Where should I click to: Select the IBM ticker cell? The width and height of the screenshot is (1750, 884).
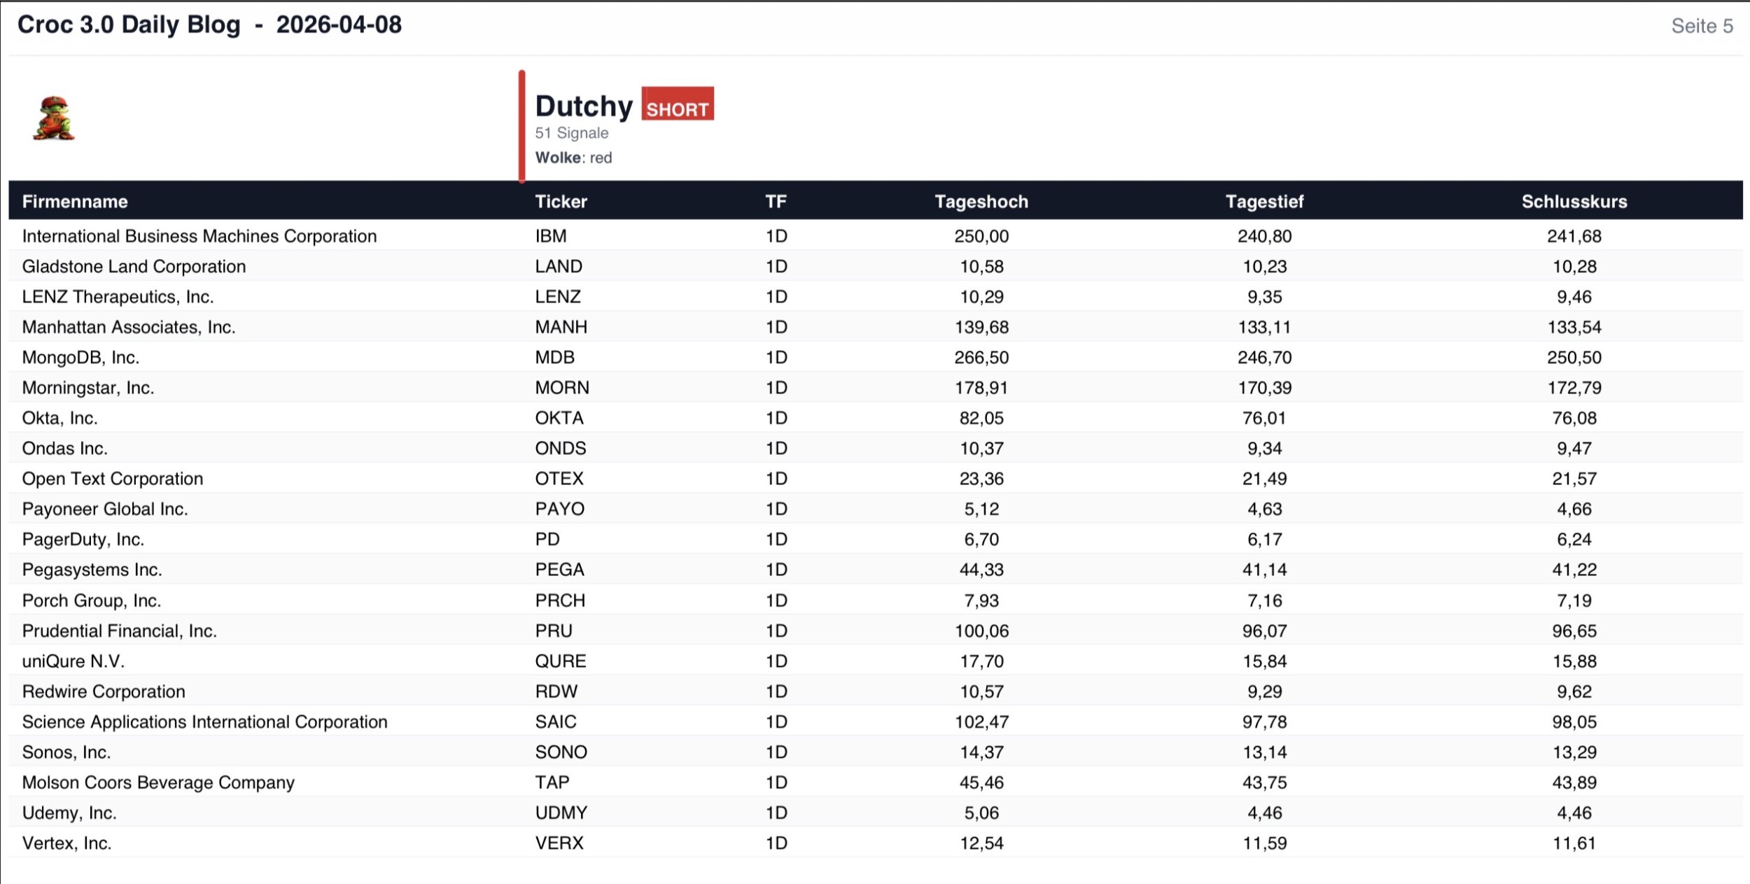(x=551, y=236)
